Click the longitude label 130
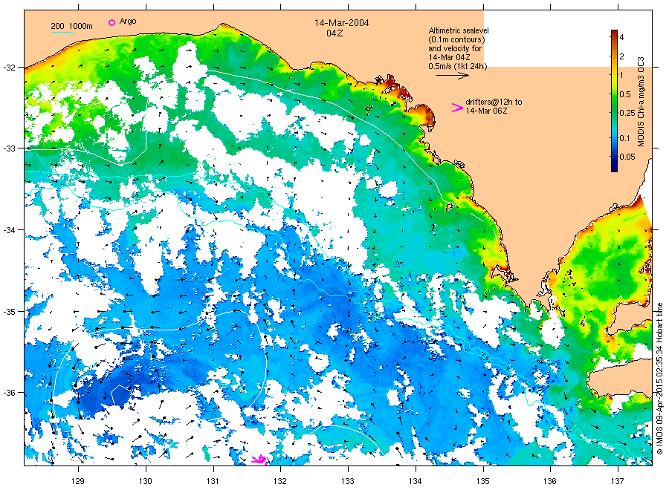Image resolution: width=669 pixels, height=490 pixels. 146,481
